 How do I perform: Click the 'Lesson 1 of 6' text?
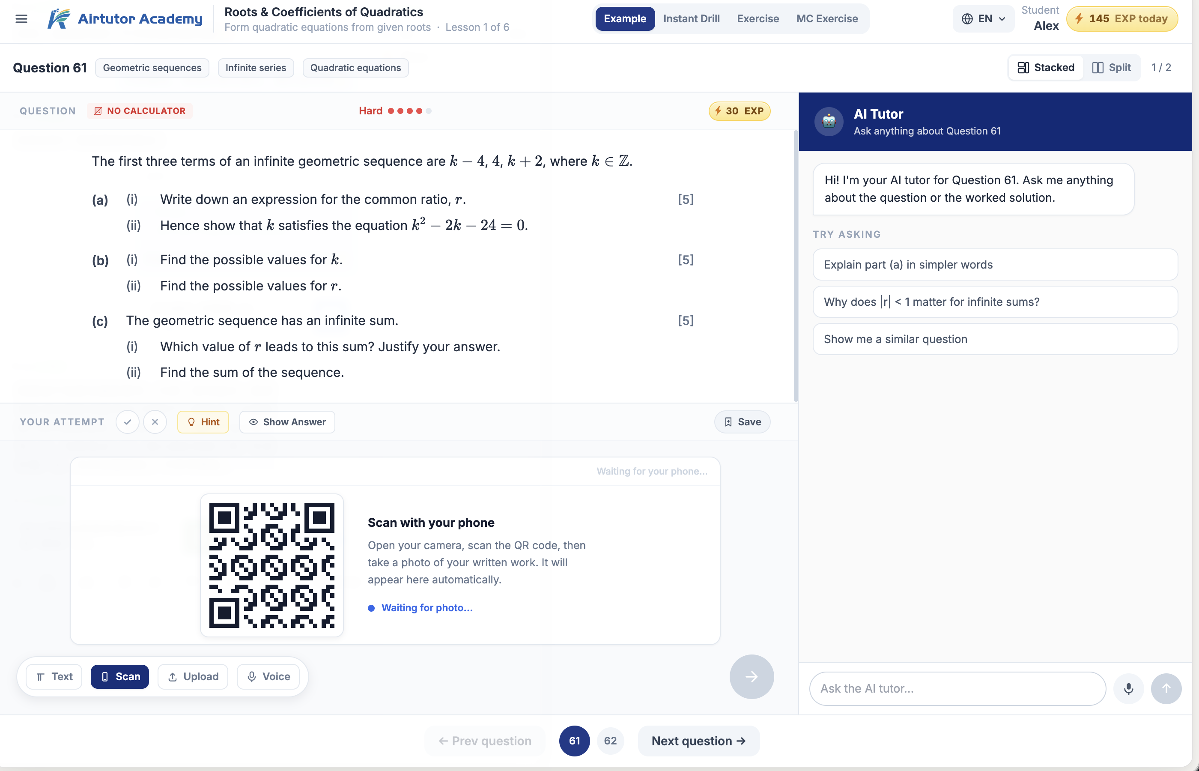[x=477, y=27]
